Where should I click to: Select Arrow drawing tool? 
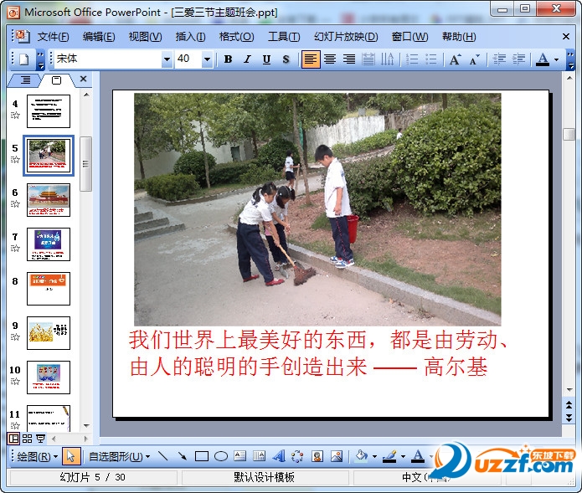183,457
